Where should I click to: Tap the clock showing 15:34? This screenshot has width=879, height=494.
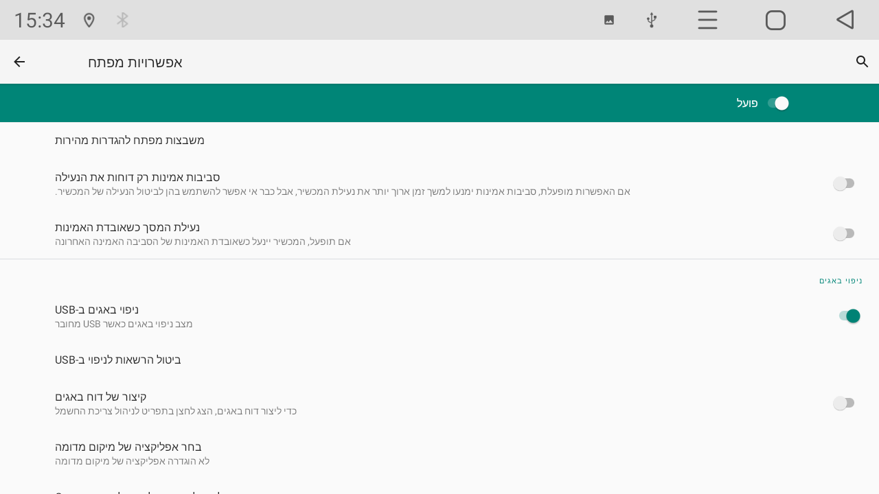click(39, 20)
